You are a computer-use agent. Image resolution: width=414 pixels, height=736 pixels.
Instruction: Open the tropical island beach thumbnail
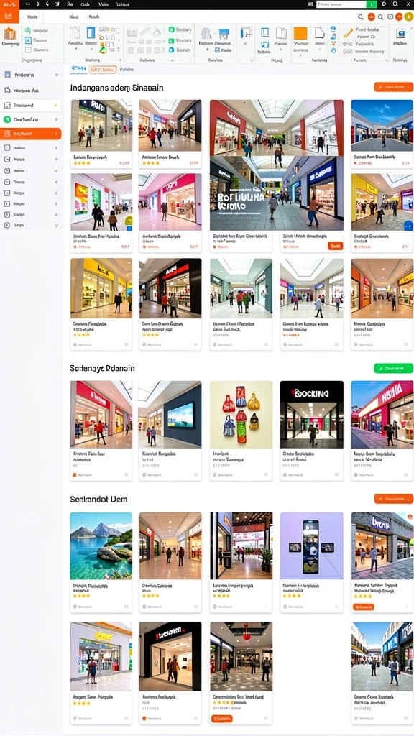[x=101, y=546]
